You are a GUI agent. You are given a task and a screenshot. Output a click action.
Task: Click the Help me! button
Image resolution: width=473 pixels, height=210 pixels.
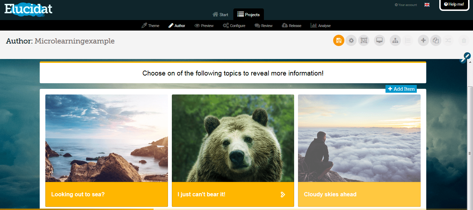pyautogui.click(x=454, y=5)
